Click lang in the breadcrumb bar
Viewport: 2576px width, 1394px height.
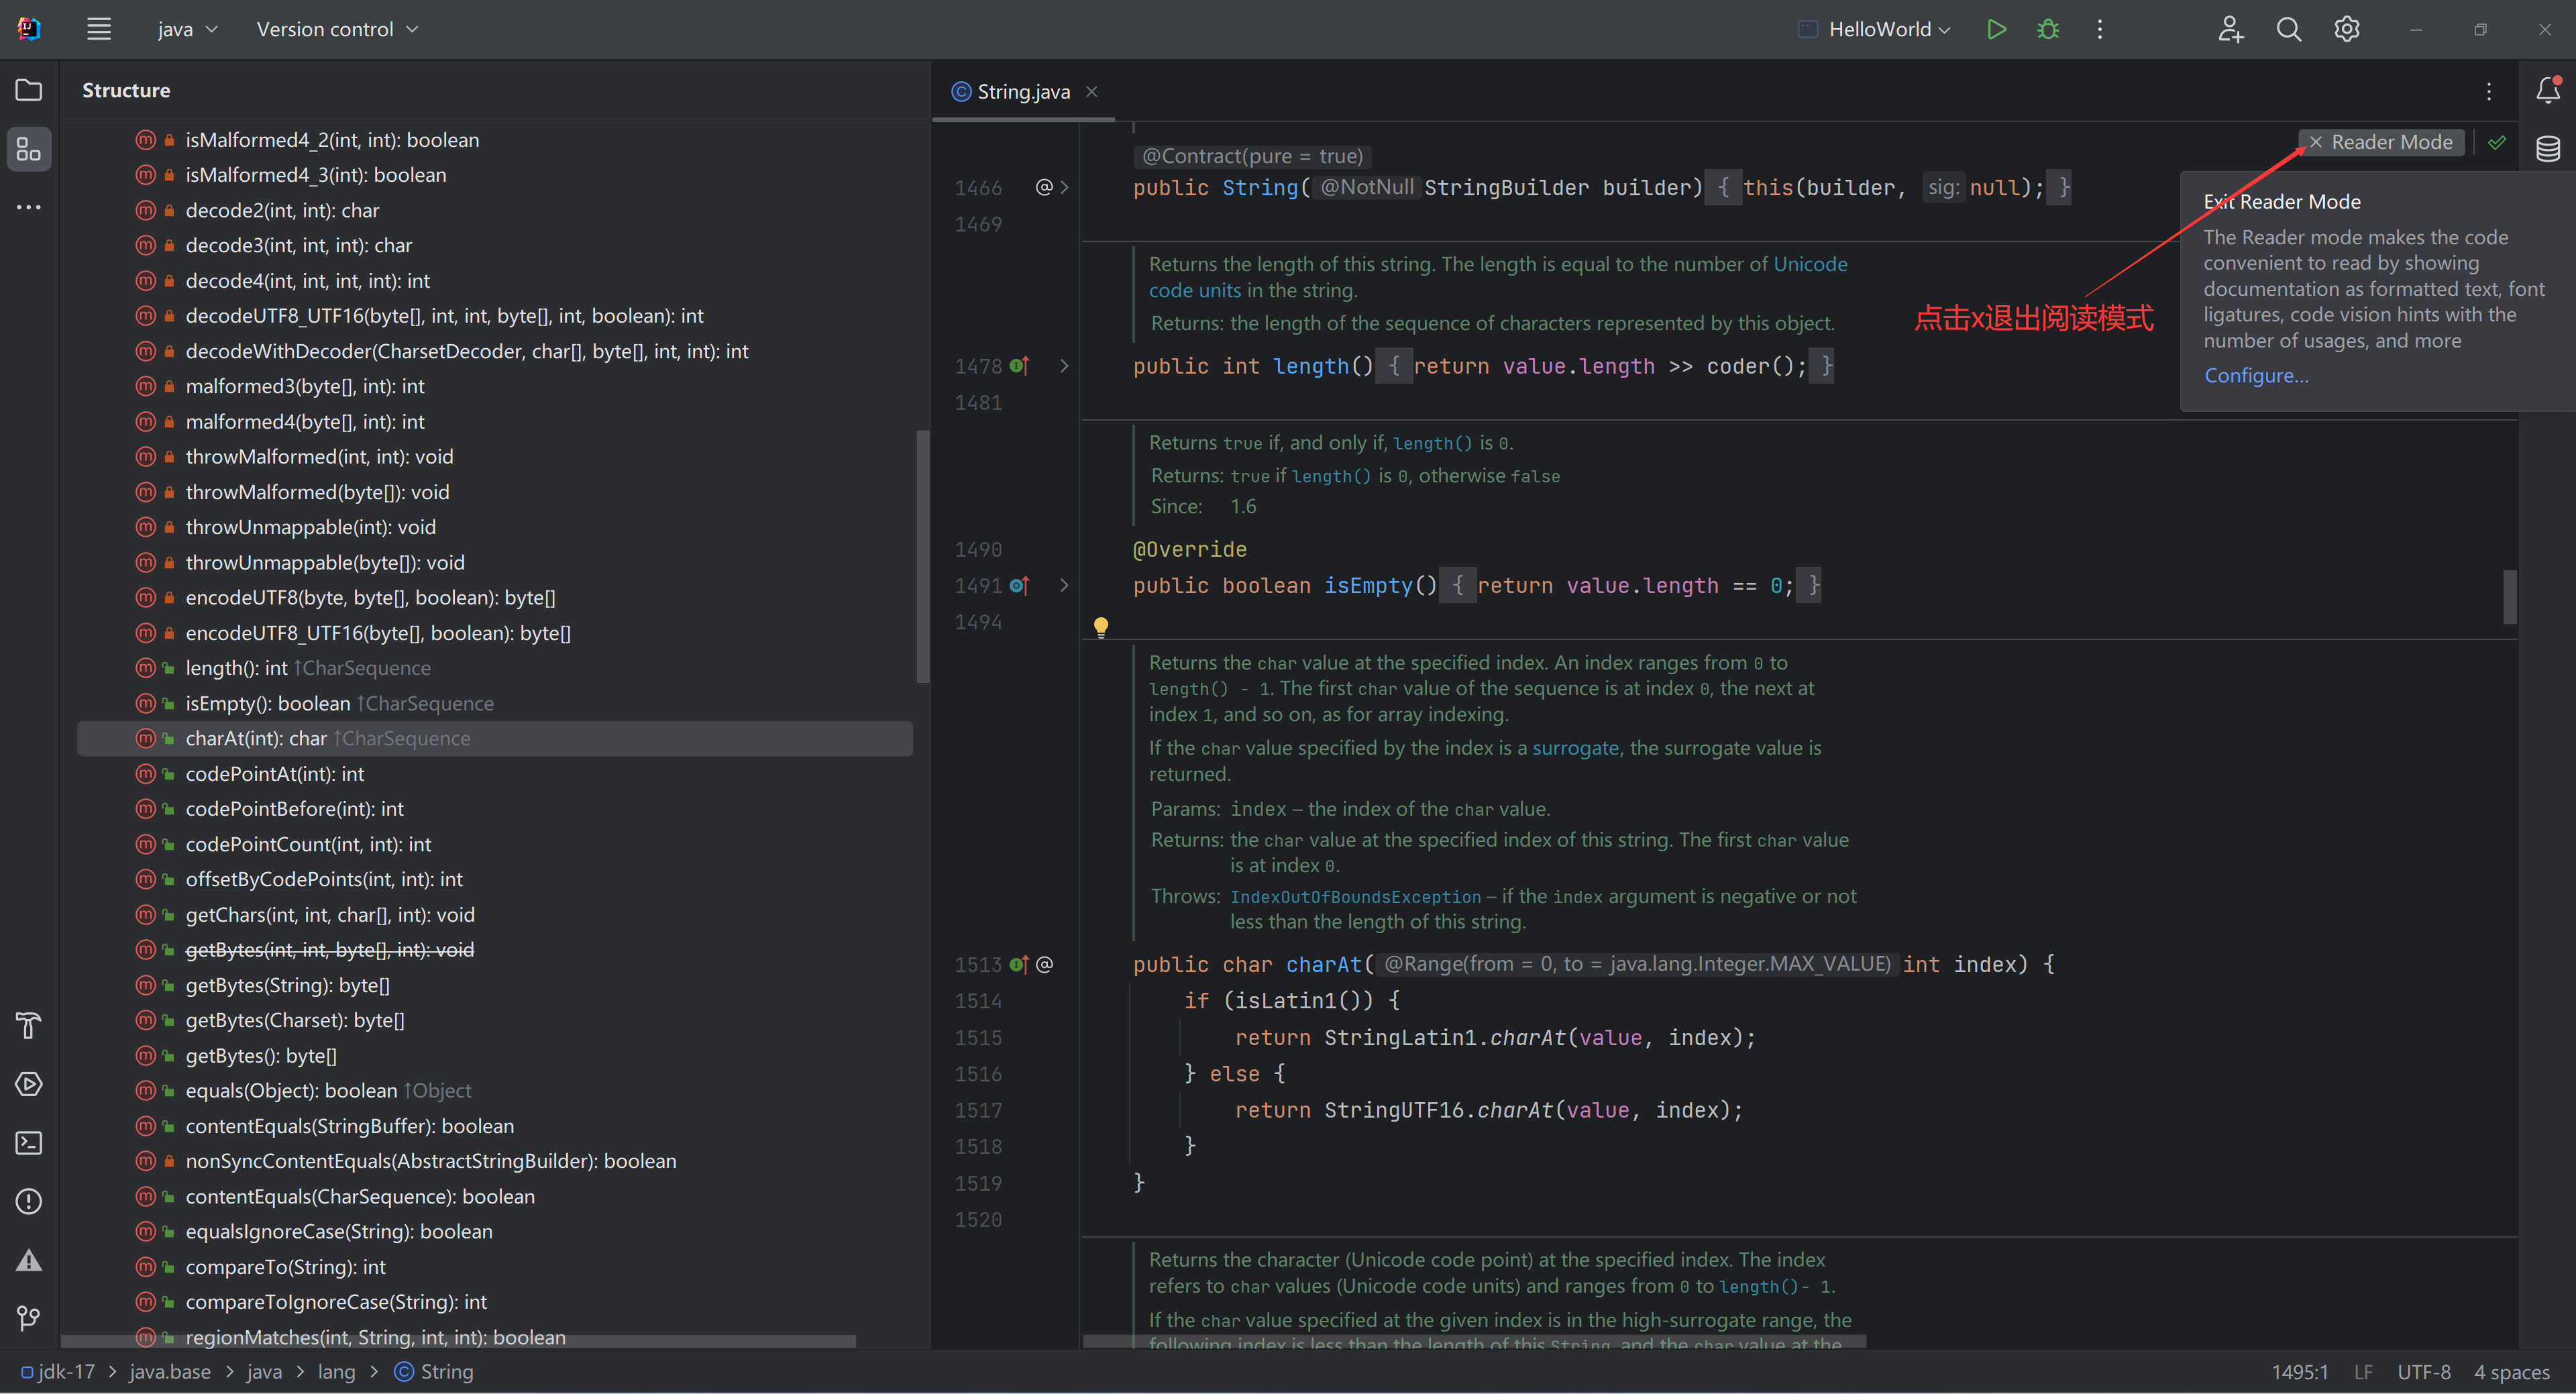click(336, 1371)
